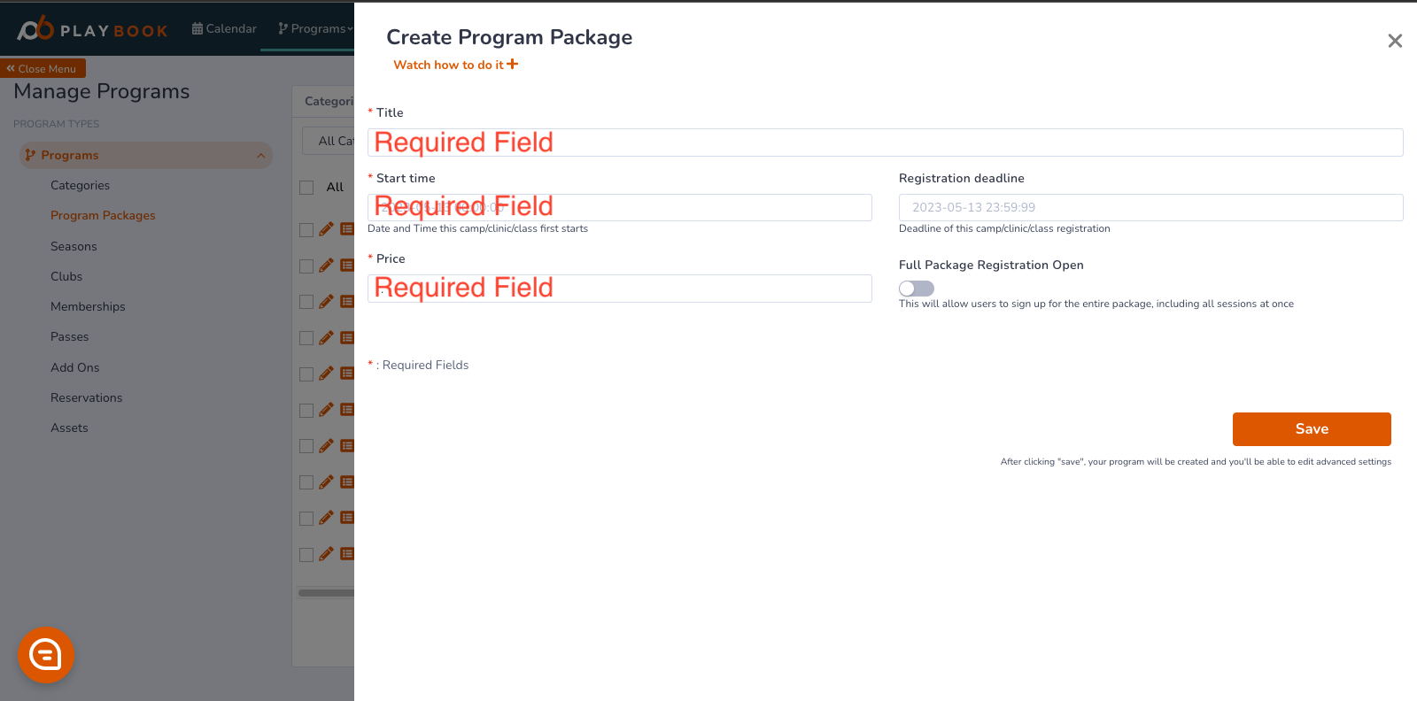Click the list icon in first table row
The height and width of the screenshot is (701, 1417).
[x=347, y=229]
